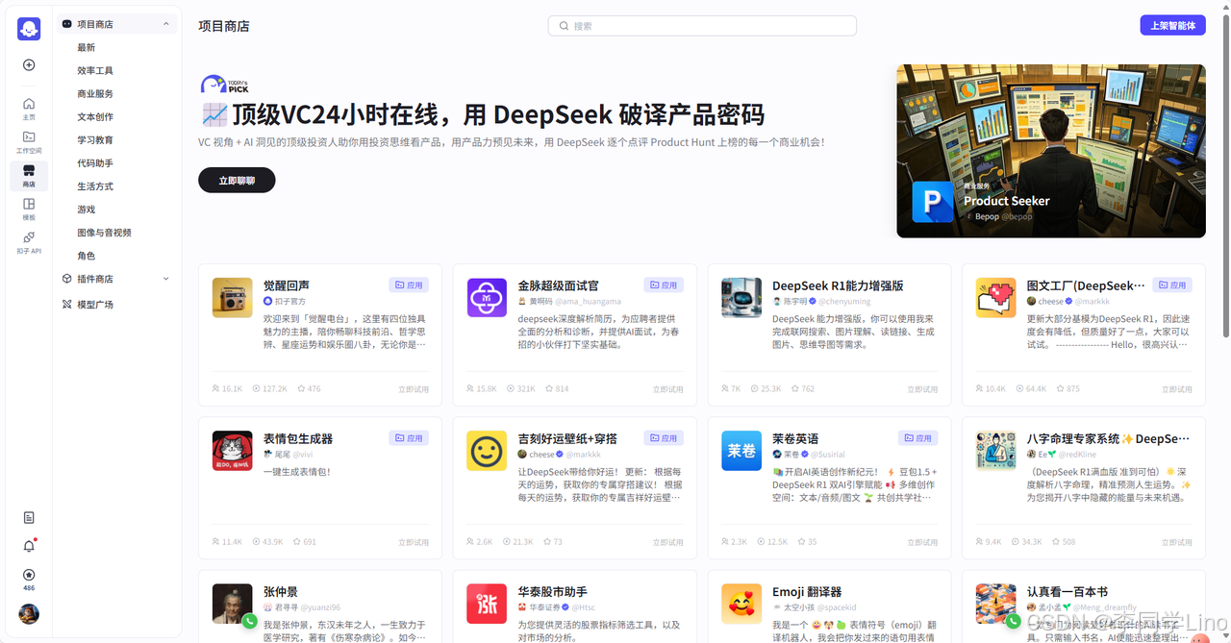Click 立即试用 on DeepSeek R1能力增强版 card
The image size is (1231, 643).
pos(922,389)
